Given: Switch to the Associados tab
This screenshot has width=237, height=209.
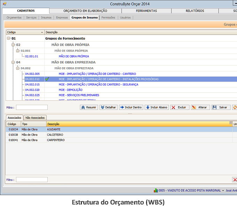Looking at the screenshot, I should pos(14,118).
